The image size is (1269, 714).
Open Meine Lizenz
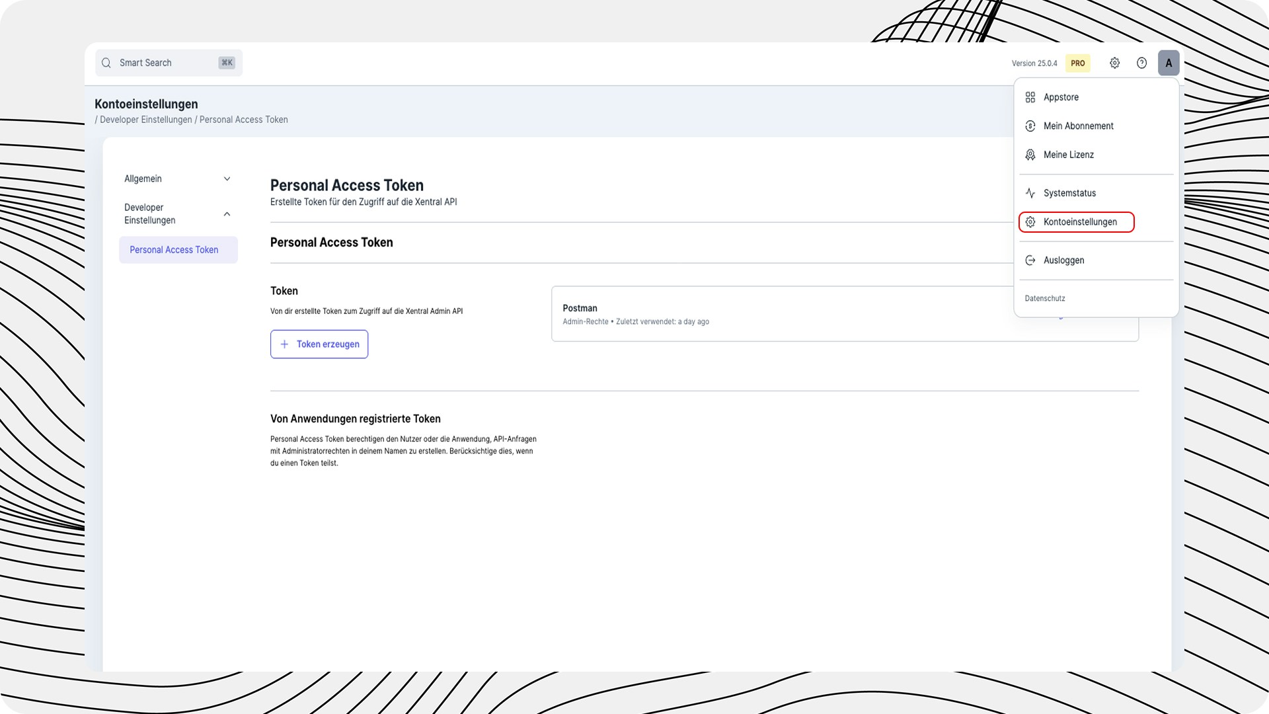click(x=1096, y=155)
